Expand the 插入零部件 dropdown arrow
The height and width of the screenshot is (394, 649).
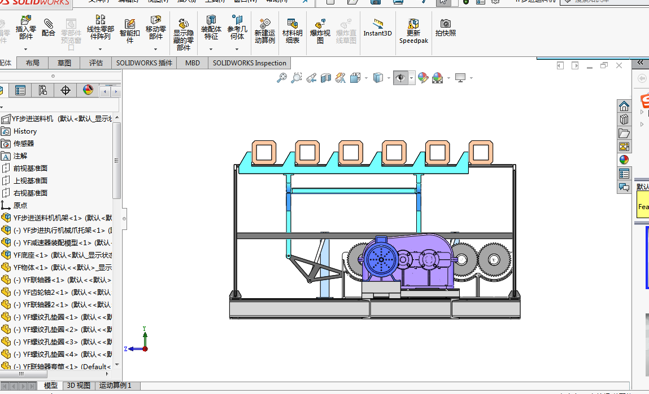26,49
